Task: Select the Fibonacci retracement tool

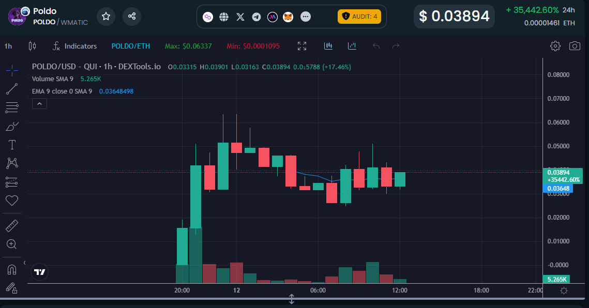Action: tap(12, 107)
